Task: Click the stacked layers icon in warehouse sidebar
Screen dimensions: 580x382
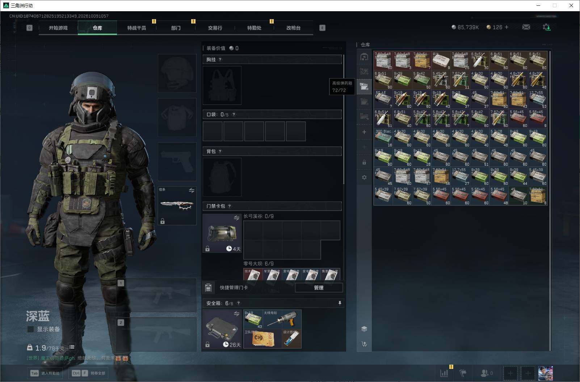Action: pos(364,329)
